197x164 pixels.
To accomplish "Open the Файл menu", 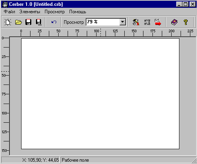I will coord(9,12).
